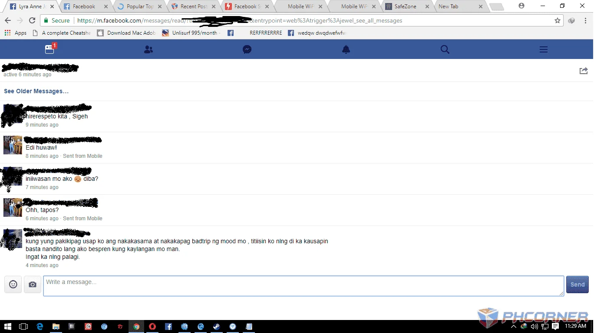Screen dimensions: 594x333
Task: Open 'A complete Cheatshe' bookmark
Action: coord(62,33)
